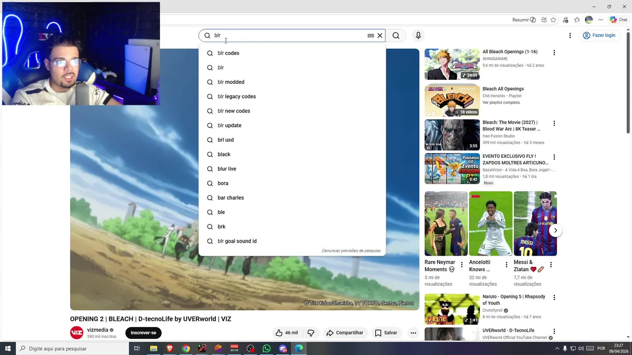Open YouTube settings three-dot menu beside Fazer login

570,35
